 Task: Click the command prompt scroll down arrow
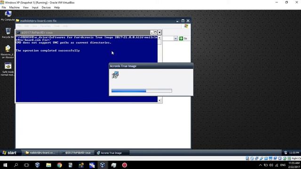159,100
